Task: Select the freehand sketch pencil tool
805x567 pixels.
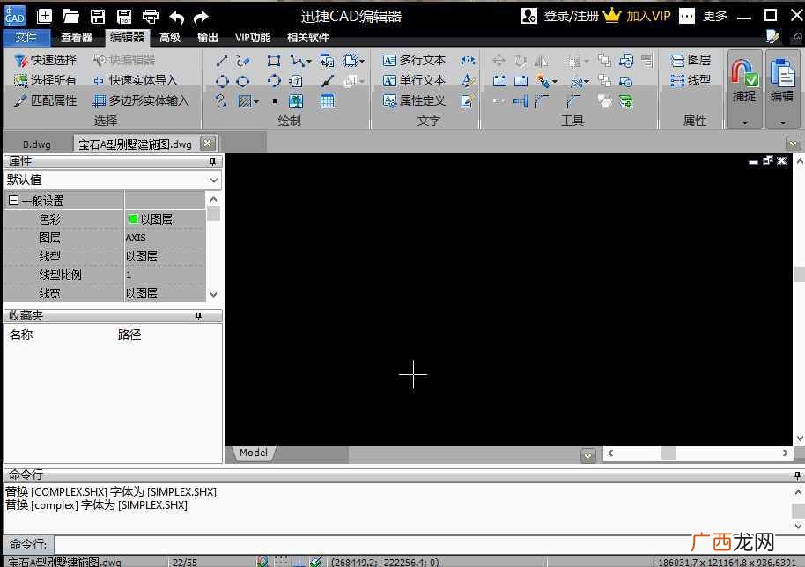Action: [x=243, y=61]
